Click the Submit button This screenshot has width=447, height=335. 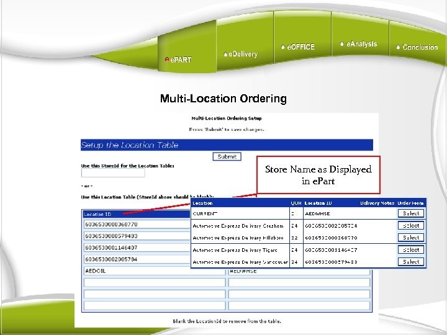(x=227, y=156)
